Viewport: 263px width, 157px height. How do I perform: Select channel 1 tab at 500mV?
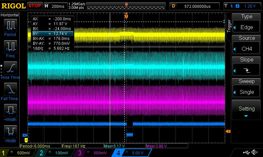point(18,153)
